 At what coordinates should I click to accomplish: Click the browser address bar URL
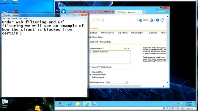tap(84, 12)
